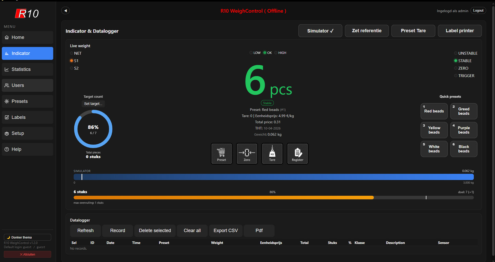
Task: Zero the scale with the Zero icon button
Action: 247,154
